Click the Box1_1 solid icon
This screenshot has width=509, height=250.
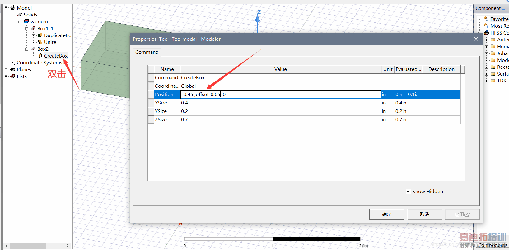33,28
